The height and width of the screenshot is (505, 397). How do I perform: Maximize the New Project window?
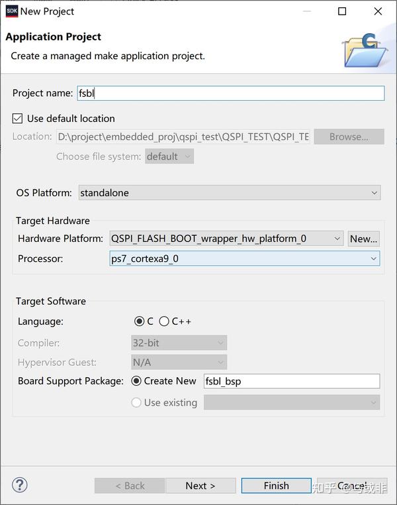click(342, 11)
